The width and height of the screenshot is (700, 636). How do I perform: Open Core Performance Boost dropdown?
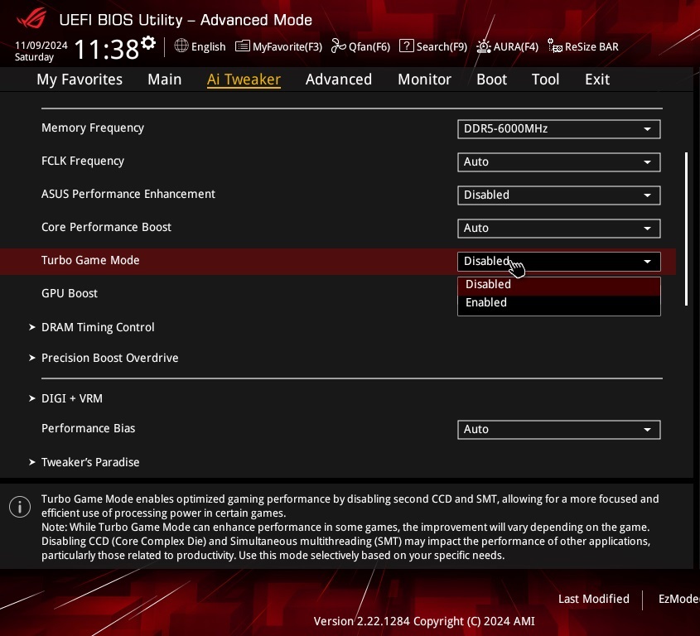coord(559,228)
